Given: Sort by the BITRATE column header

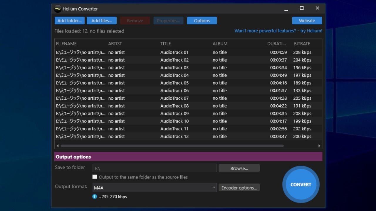Looking at the screenshot, I should (x=302, y=44).
